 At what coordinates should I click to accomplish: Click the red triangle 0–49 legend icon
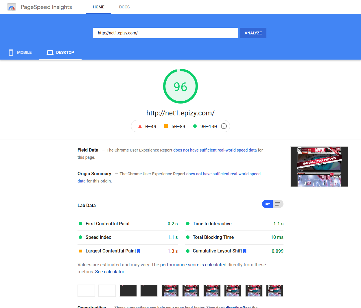click(140, 126)
